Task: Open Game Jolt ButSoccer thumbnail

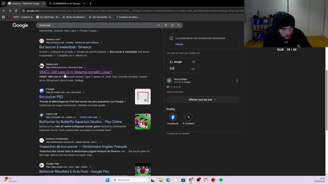Action: coord(143,121)
